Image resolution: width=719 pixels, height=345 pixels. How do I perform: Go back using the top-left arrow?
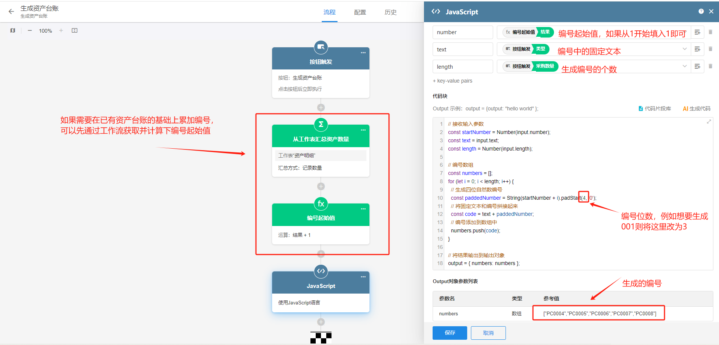11,12
